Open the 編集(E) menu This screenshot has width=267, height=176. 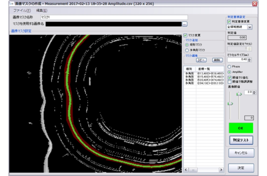pos(42,11)
